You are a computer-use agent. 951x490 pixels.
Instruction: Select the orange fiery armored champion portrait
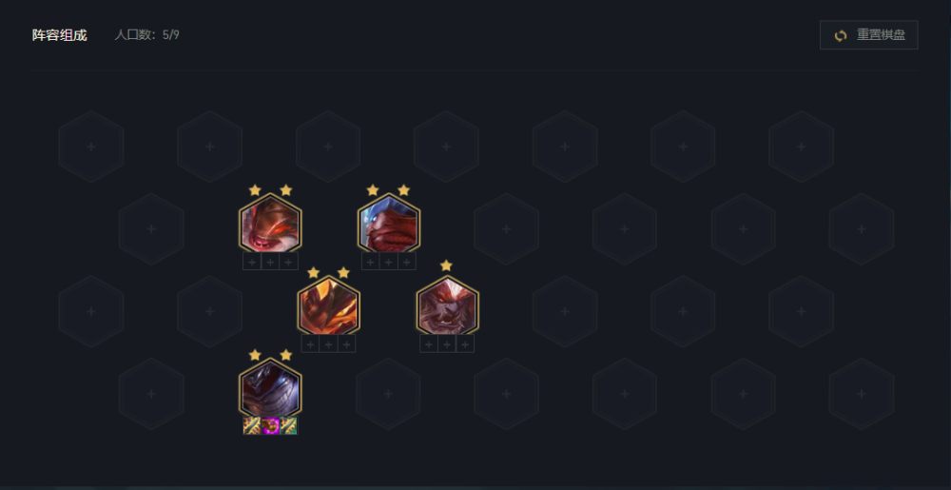(329, 305)
